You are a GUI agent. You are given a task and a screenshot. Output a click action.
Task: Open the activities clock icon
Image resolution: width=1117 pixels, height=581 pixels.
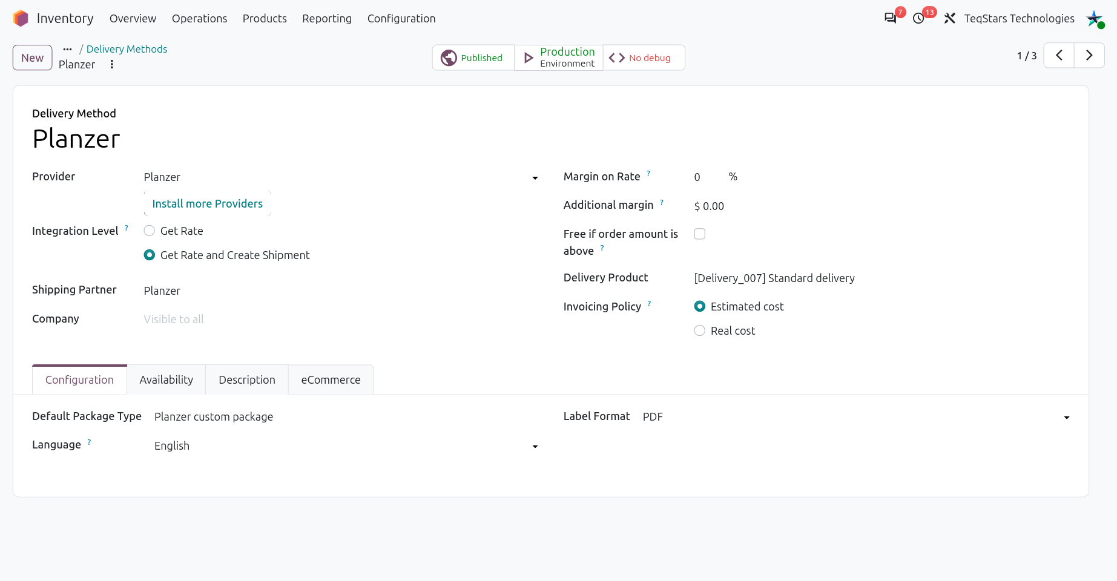click(918, 18)
